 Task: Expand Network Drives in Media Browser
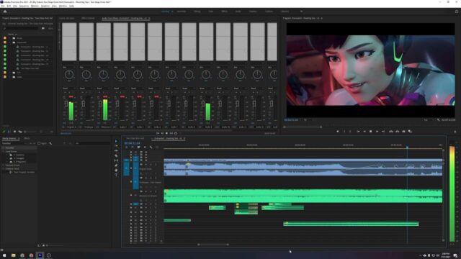pyautogui.click(x=3, y=165)
